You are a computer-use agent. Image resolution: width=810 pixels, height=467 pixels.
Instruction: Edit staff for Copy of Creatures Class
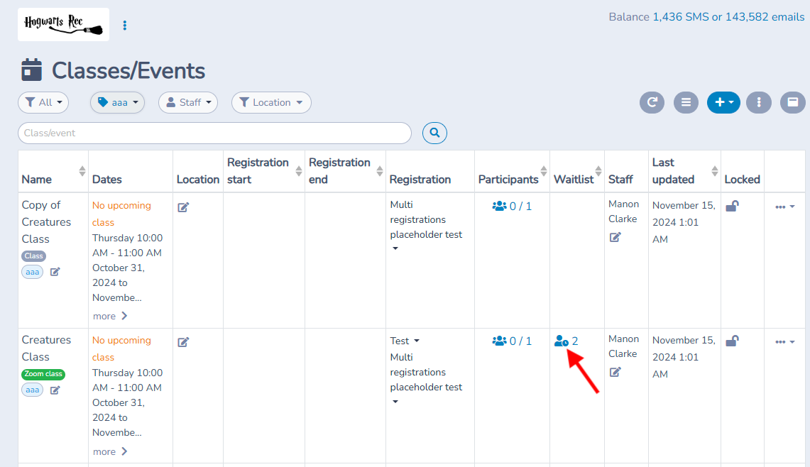pos(615,237)
